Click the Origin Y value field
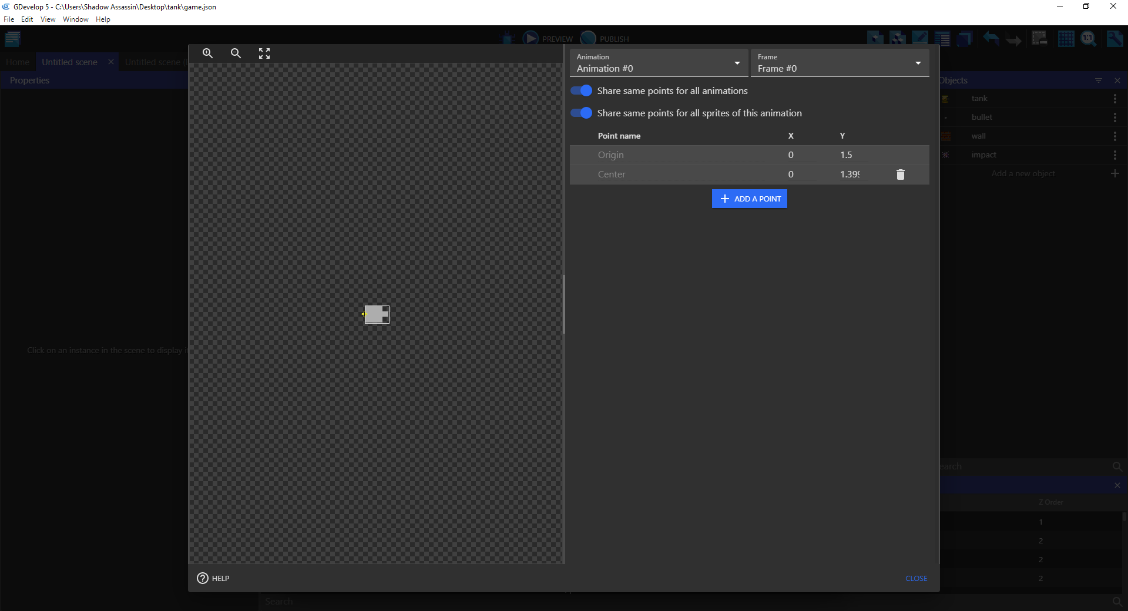This screenshot has height=611, width=1128. coord(849,155)
